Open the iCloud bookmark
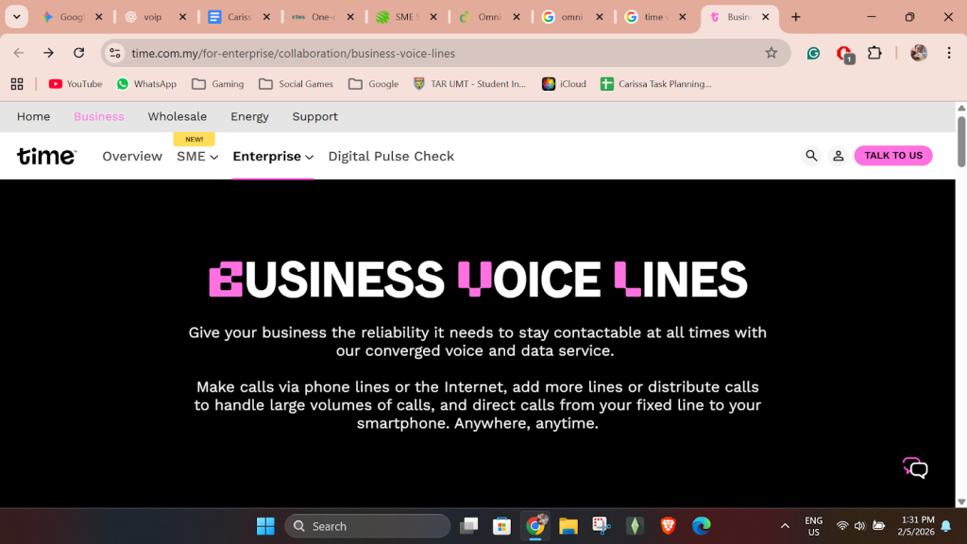Image resolution: width=967 pixels, height=544 pixels. coord(565,84)
